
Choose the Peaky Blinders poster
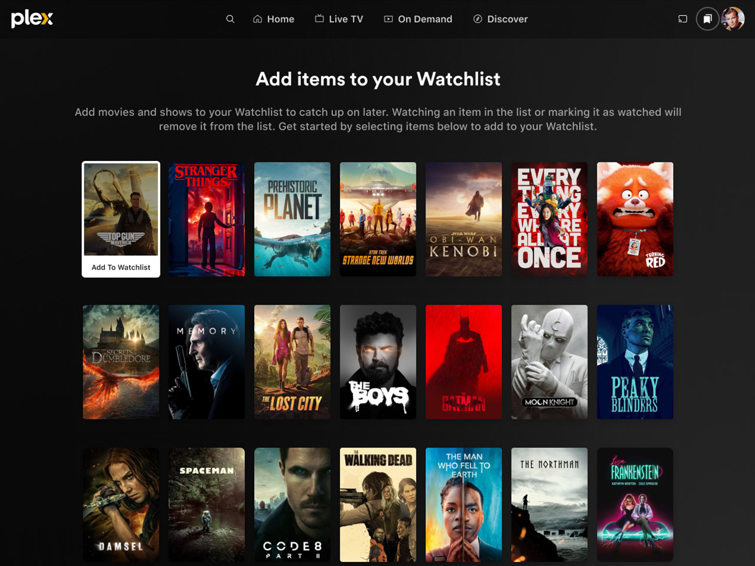pyautogui.click(x=635, y=362)
